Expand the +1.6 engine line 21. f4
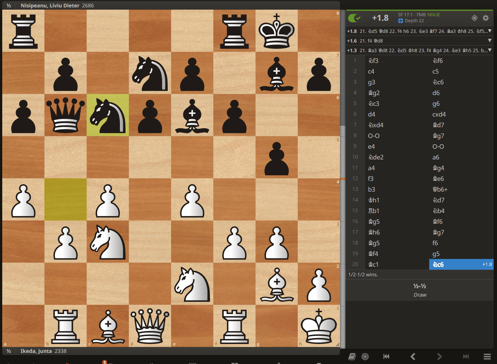The height and width of the screenshot is (364, 497). pyautogui.click(x=490, y=41)
